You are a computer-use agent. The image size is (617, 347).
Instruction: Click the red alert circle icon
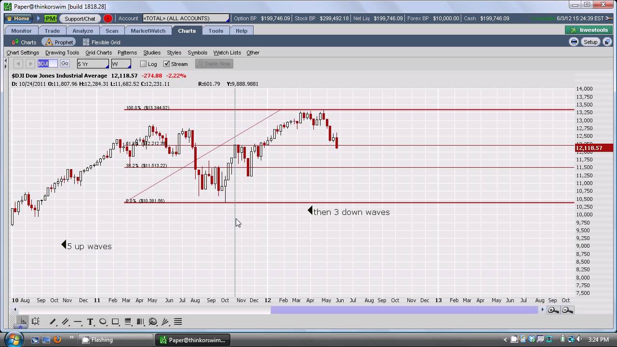pyautogui.click(x=108, y=18)
